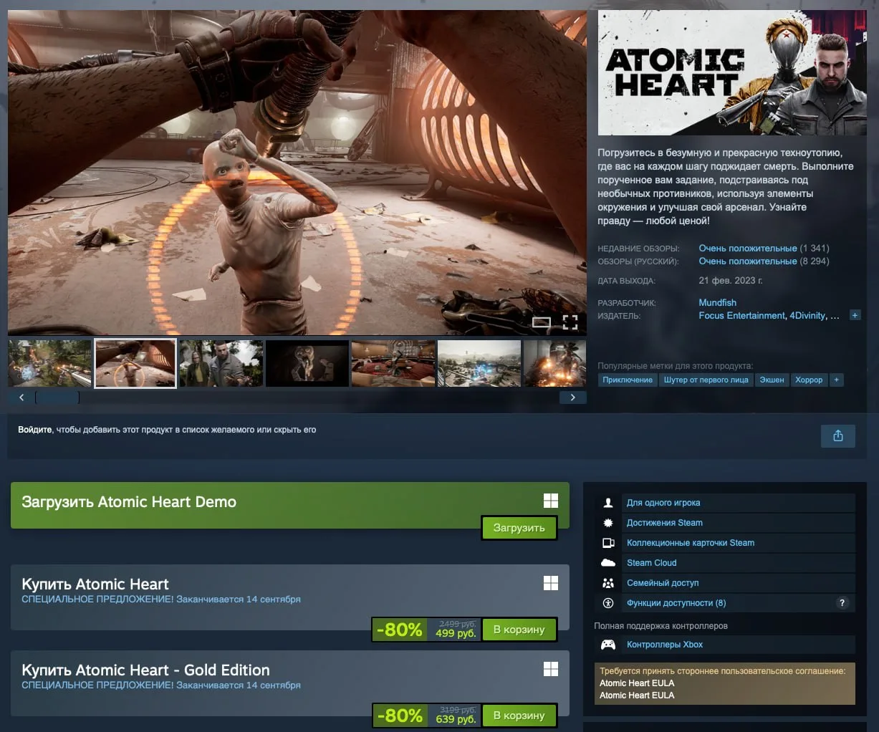Select the highlighted robot-grab thumbnail

coord(135,364)
